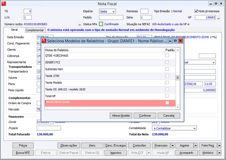Click the report list scroll up arrow

point(178,50)
